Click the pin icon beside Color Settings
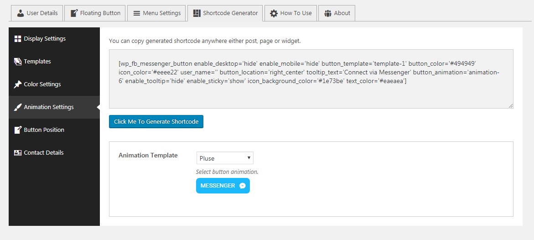This screenshot has height=240, width=534. coord(18,84)
